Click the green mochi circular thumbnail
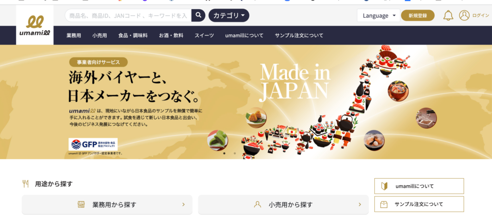 (218, 140)
